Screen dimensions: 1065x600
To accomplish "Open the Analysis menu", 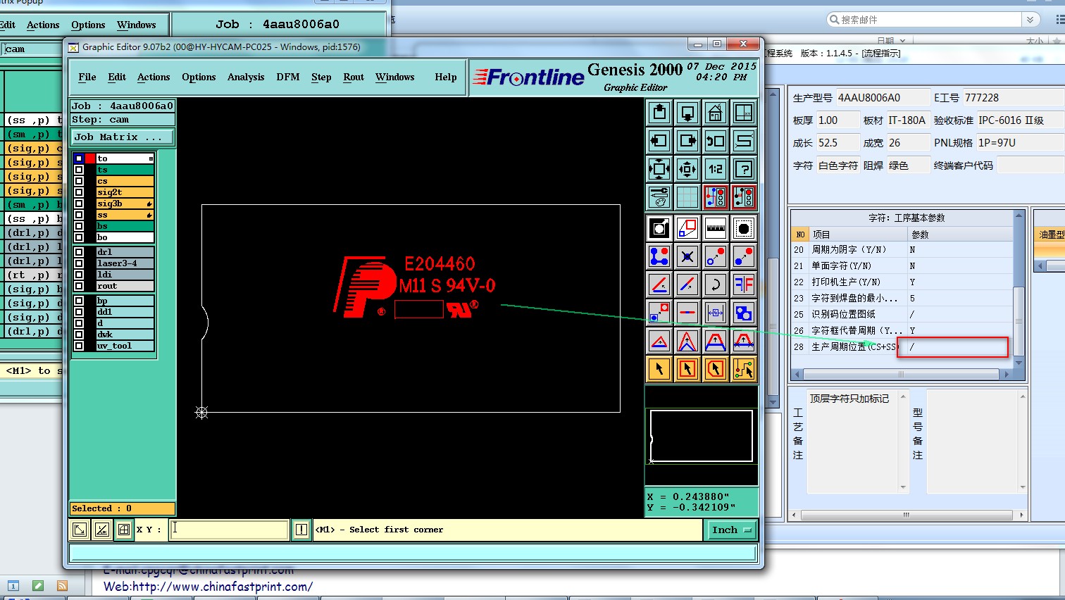I will (x=246, y=77).
